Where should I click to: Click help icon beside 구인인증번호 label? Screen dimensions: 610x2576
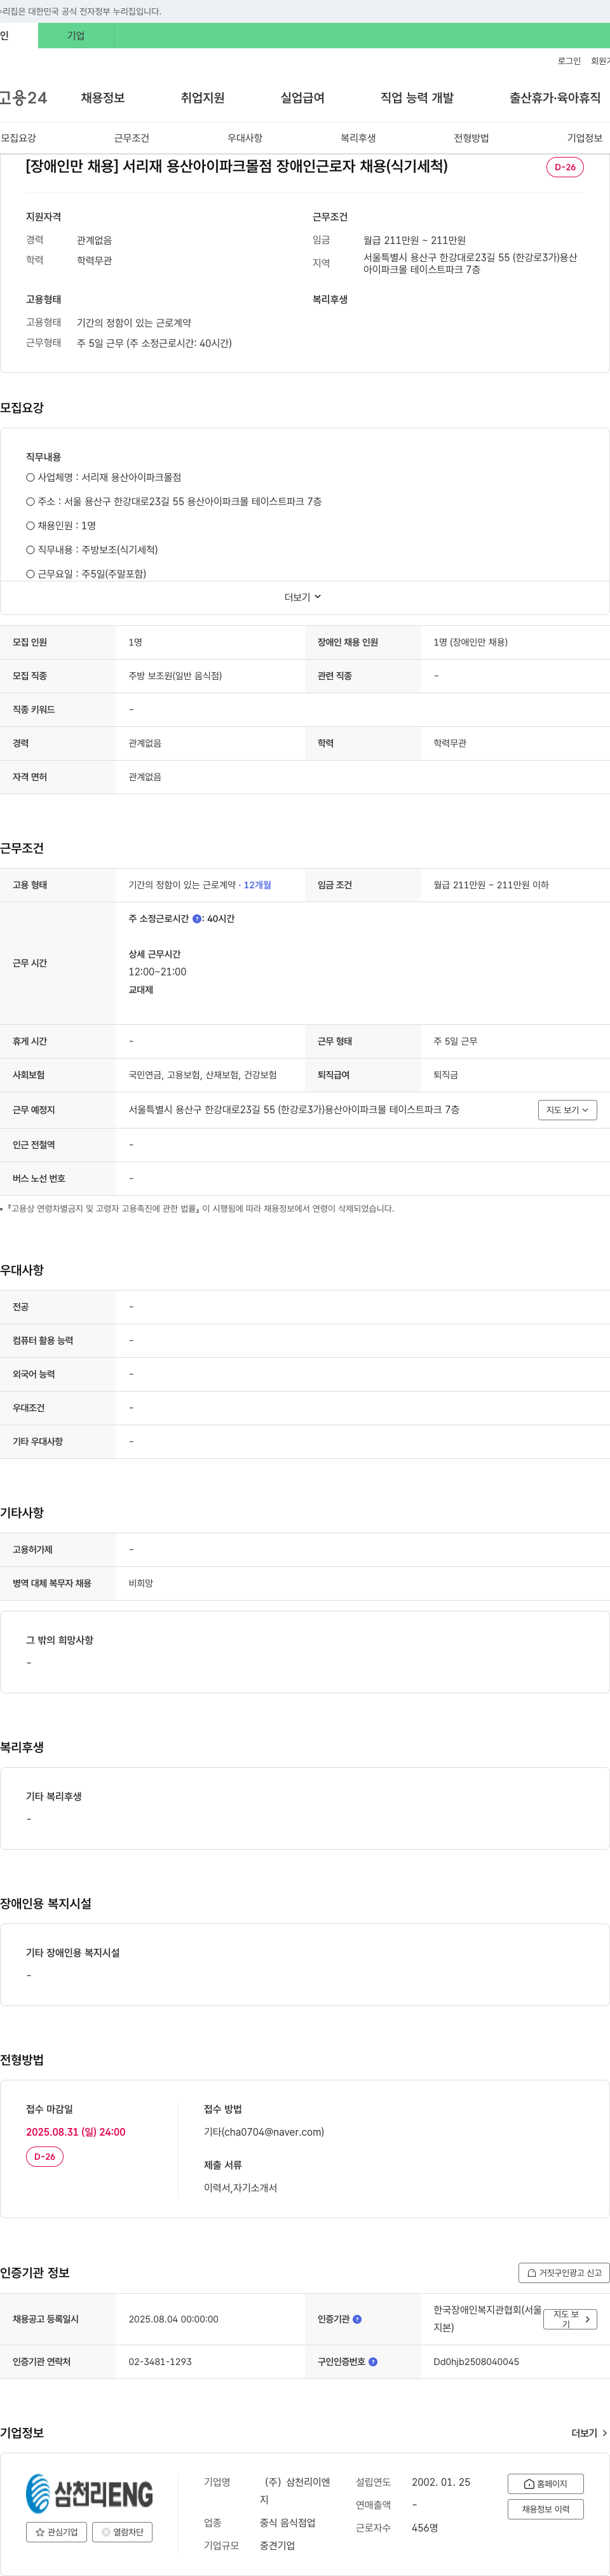[x=373, y=2362]
